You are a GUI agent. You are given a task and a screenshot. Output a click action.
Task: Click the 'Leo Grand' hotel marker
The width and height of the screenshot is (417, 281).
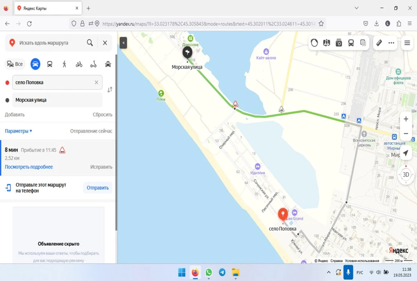pos(294,212)
